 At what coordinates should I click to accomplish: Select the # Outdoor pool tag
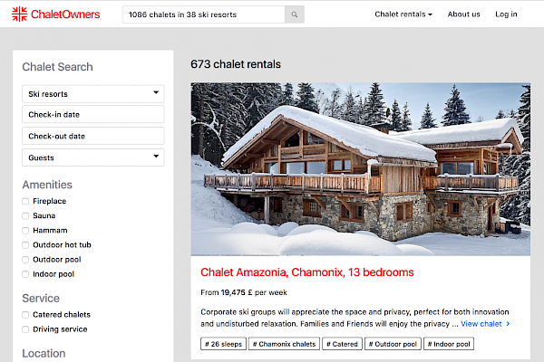[x=392, y=344]
